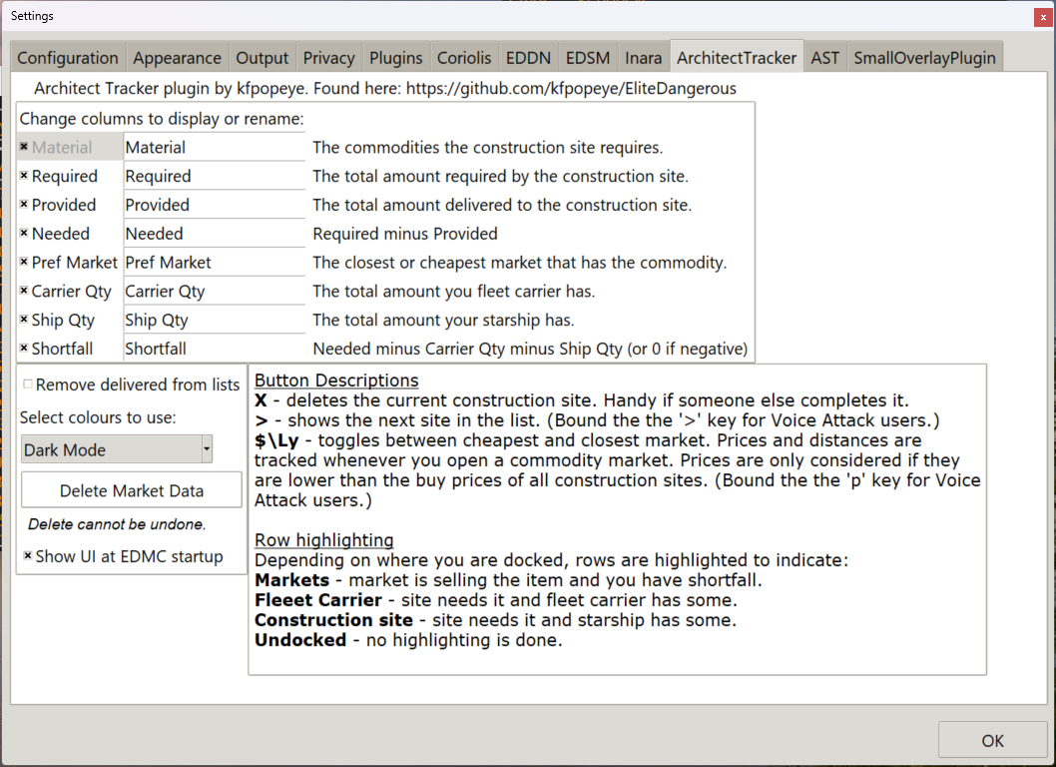Hide the Carrier Qty column checkbox
The height and width of the screenshot is (767, 1056).
(x=24, y=292)
